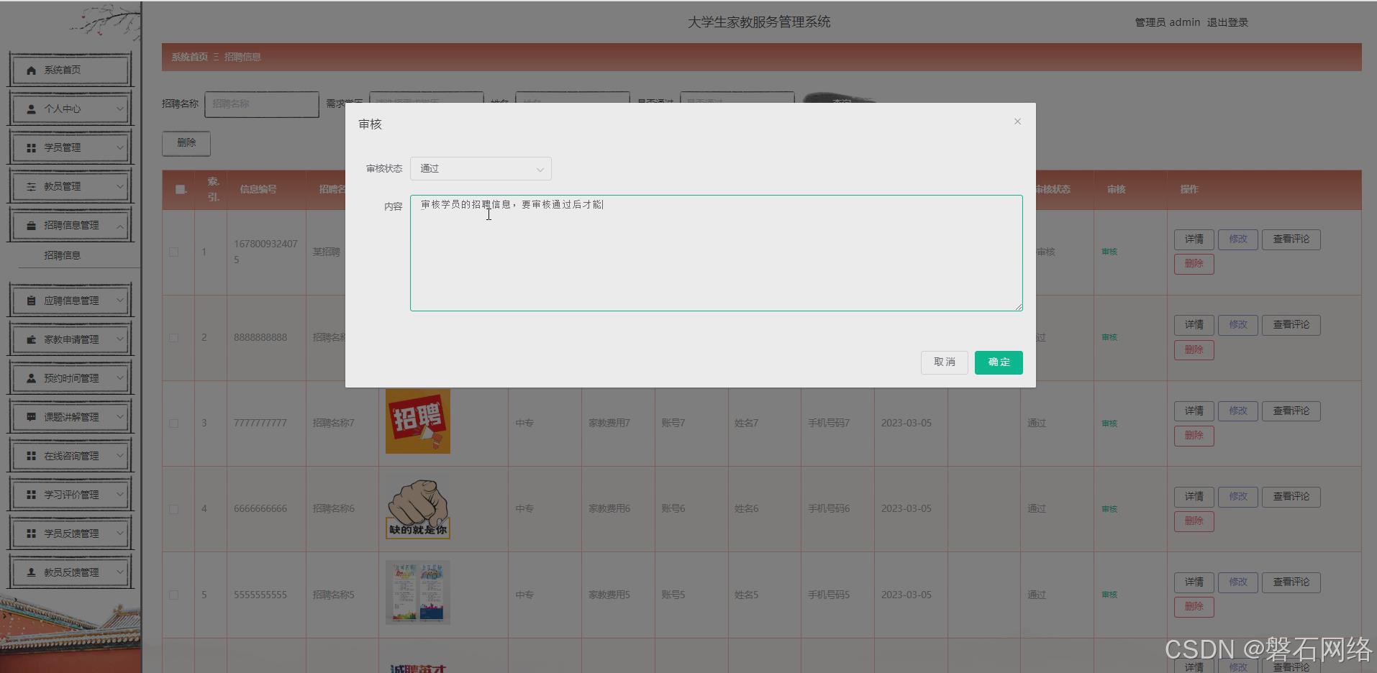Open 系统首页 via the home icon

30,70
